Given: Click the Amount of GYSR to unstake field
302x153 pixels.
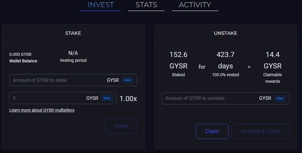Looking at the screenshot, I should click(225, 98).
